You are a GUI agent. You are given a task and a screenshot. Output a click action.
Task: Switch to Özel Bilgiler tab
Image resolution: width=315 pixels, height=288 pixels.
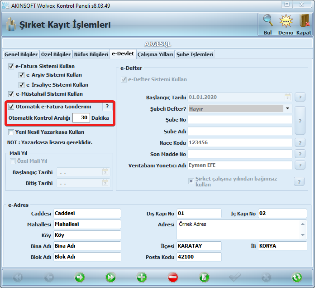pos(56,54)
